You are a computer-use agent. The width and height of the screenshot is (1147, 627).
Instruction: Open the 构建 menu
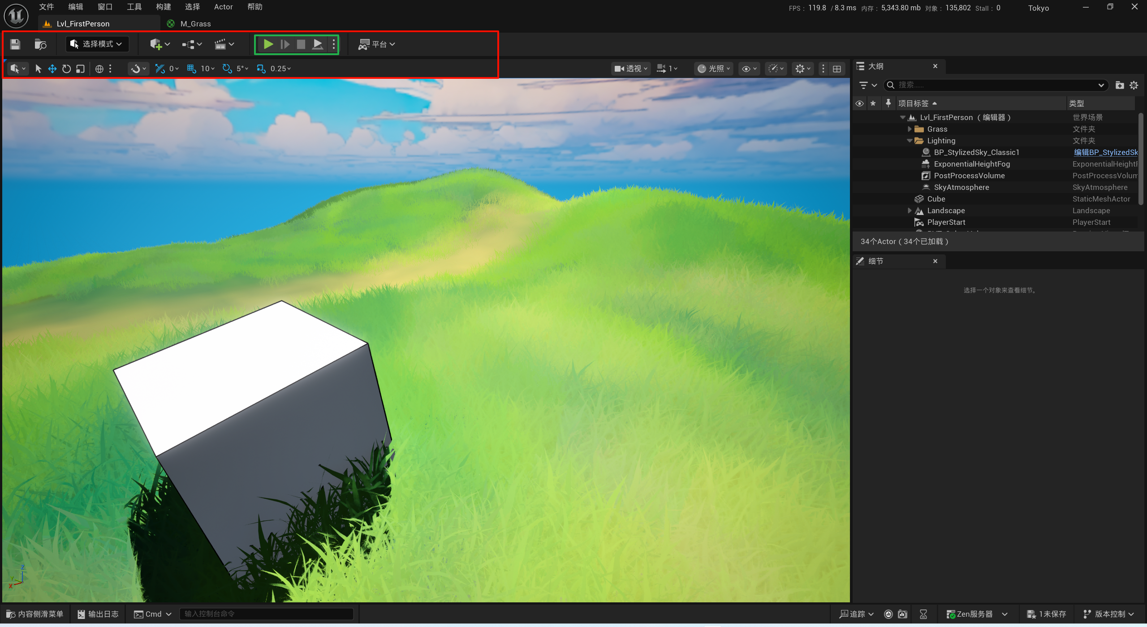pos(163,7)
